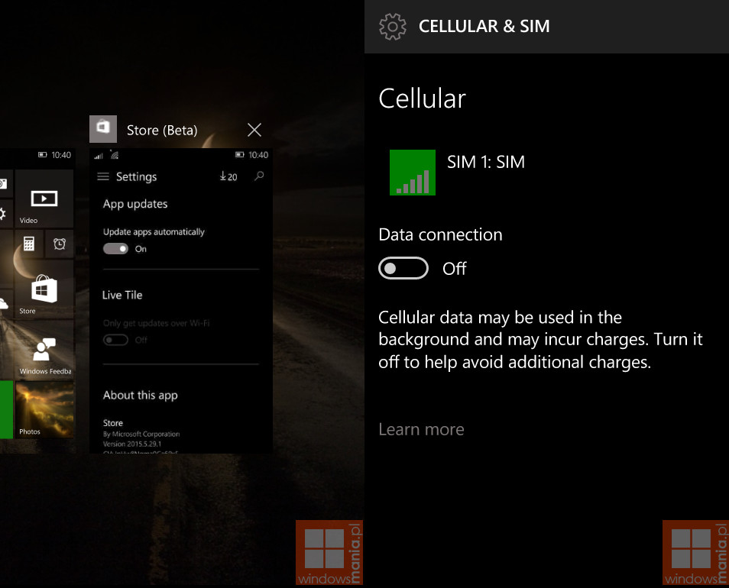Image resolution: width=729 pixels, height=588 pixels.
Task: Select the green SIM 1 signal tile
Action: click(413, 173)
